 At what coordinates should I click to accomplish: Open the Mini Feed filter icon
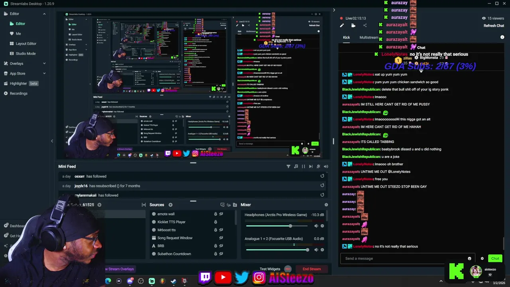coord(288,167)
